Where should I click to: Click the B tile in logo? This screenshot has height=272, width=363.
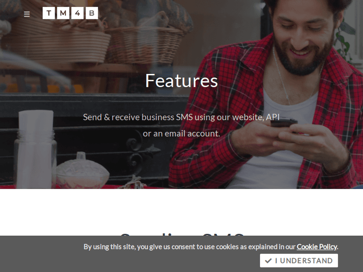click(x=91, y=13)
